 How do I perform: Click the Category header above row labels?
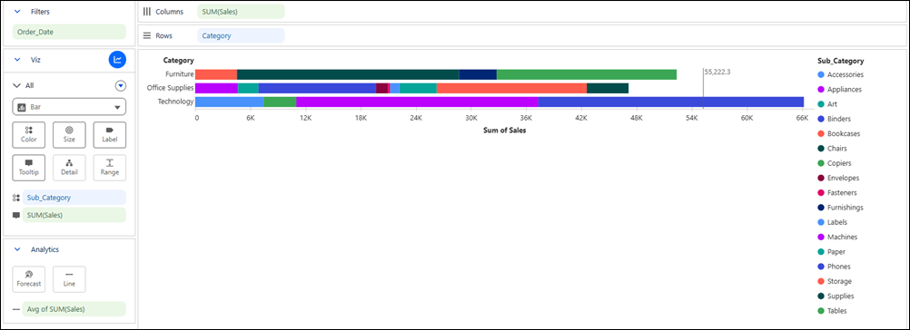[178, 60]
